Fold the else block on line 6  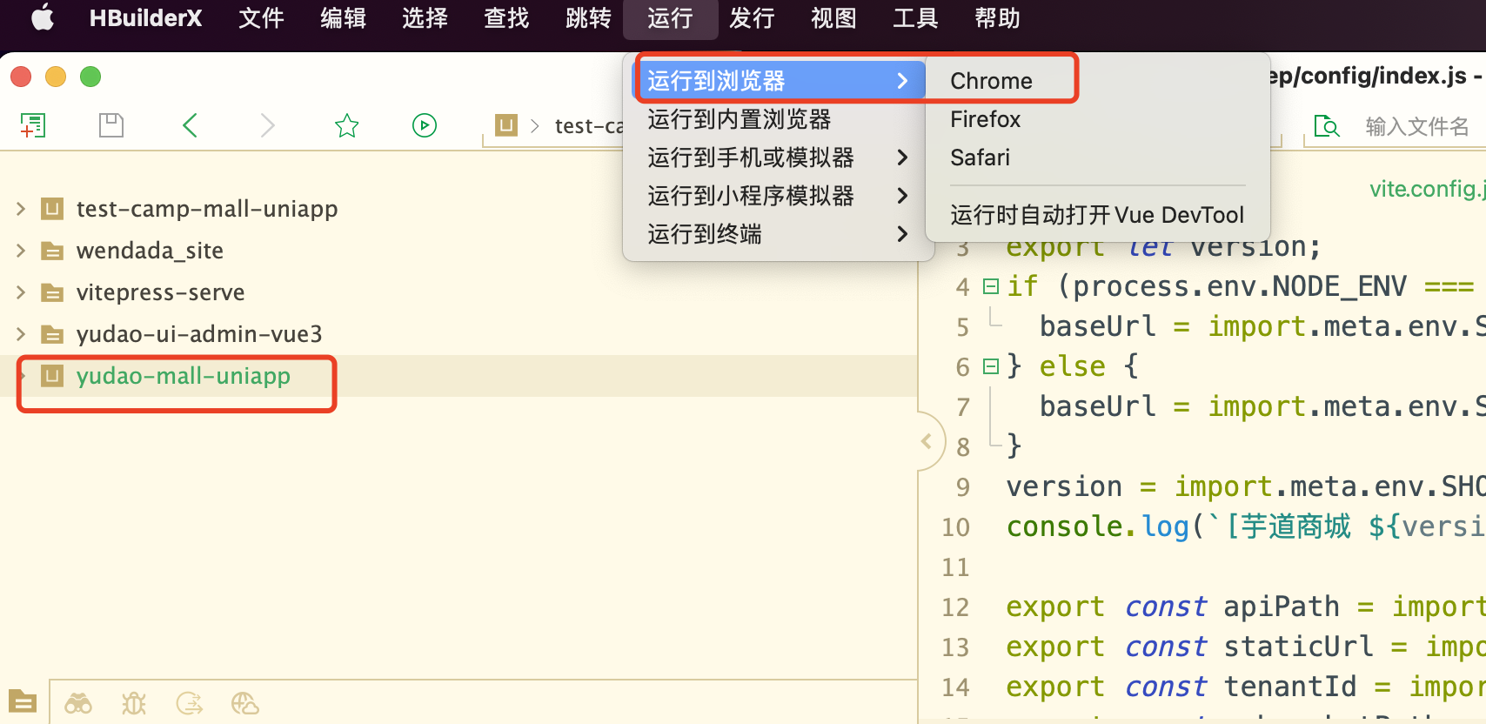tap(991, 366)
